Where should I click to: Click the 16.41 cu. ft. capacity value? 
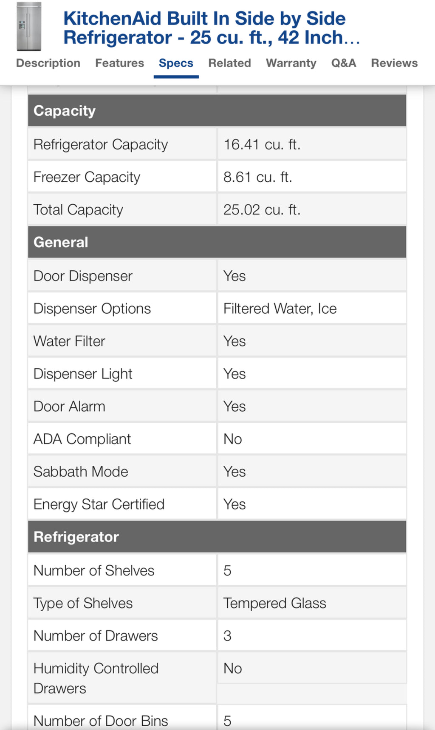click(262, 145)
